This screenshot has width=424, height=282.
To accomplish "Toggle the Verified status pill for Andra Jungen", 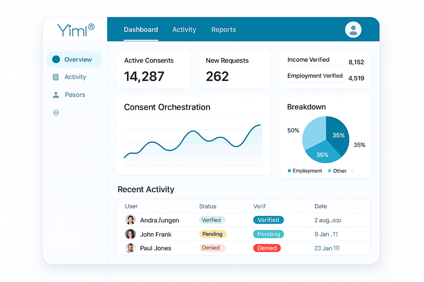I will click(212, 220).
